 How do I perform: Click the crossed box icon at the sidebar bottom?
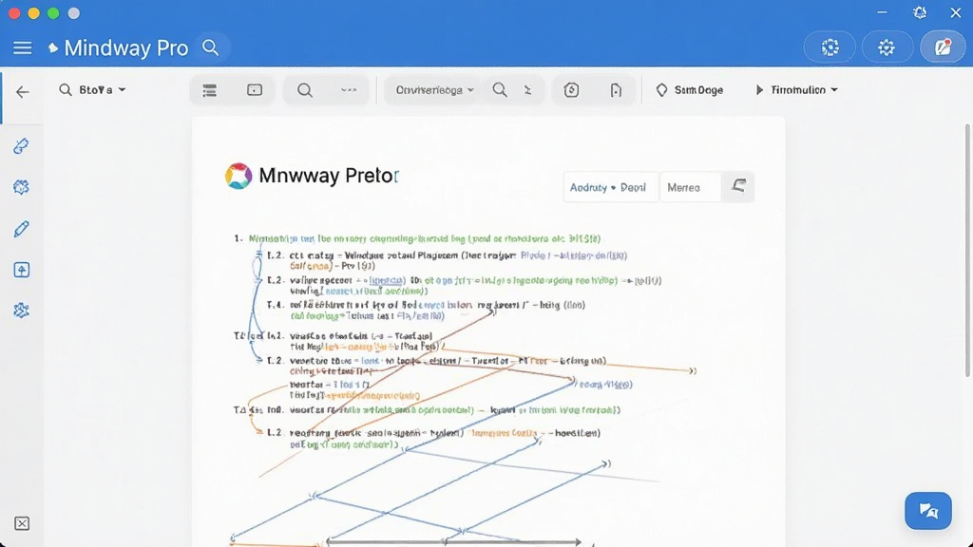(x=22, y=523)
